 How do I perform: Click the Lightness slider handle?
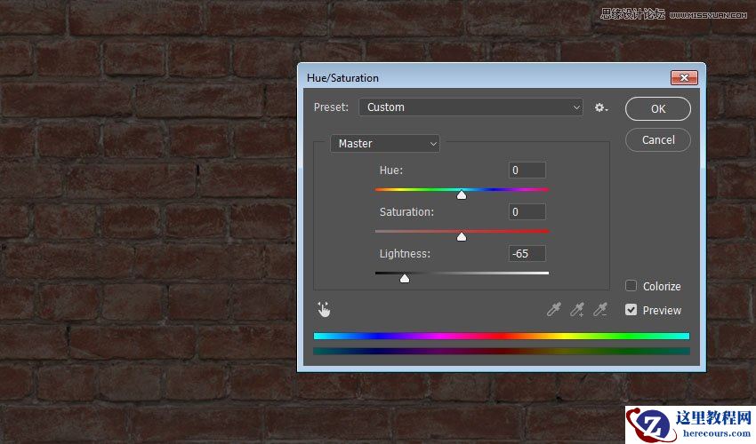click(405, 278)
